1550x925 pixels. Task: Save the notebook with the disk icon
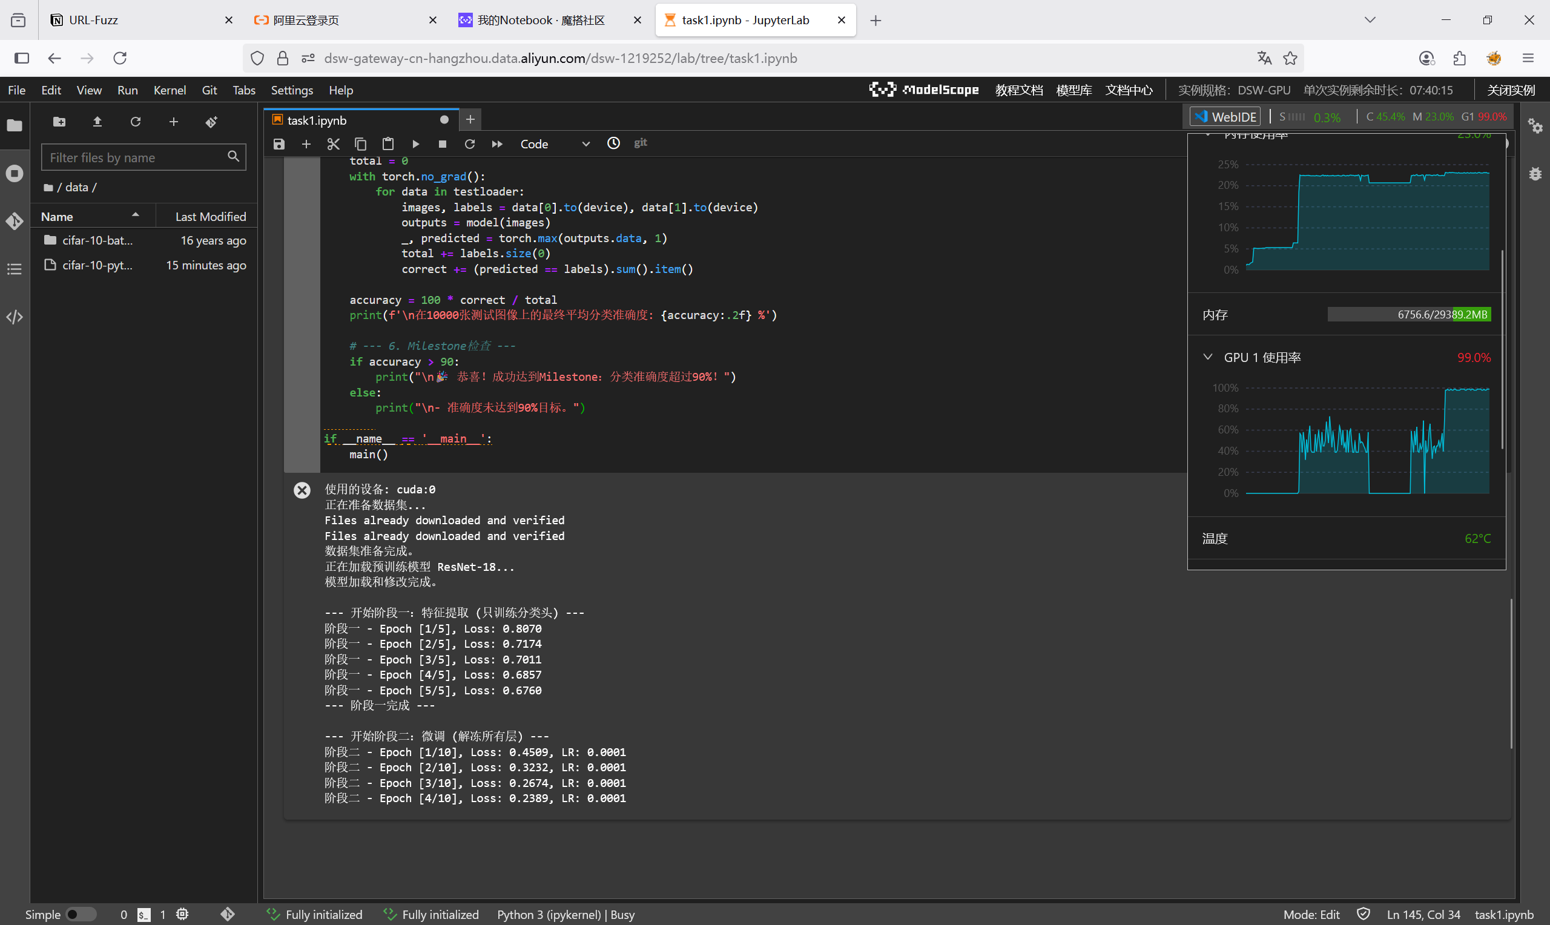click(279, 144)
